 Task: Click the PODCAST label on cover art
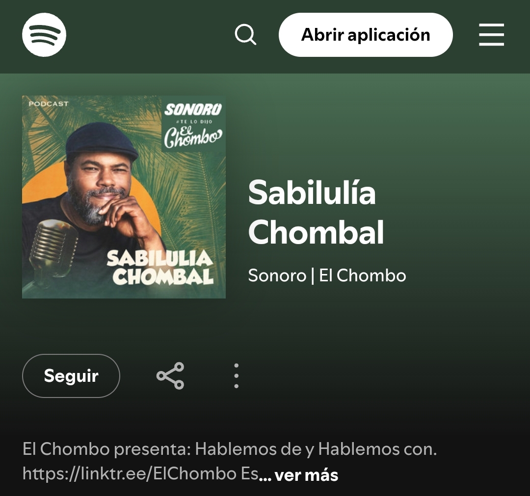coord(49,103)
